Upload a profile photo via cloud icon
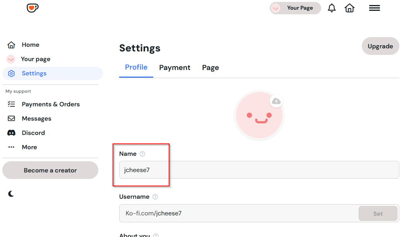 276,101
